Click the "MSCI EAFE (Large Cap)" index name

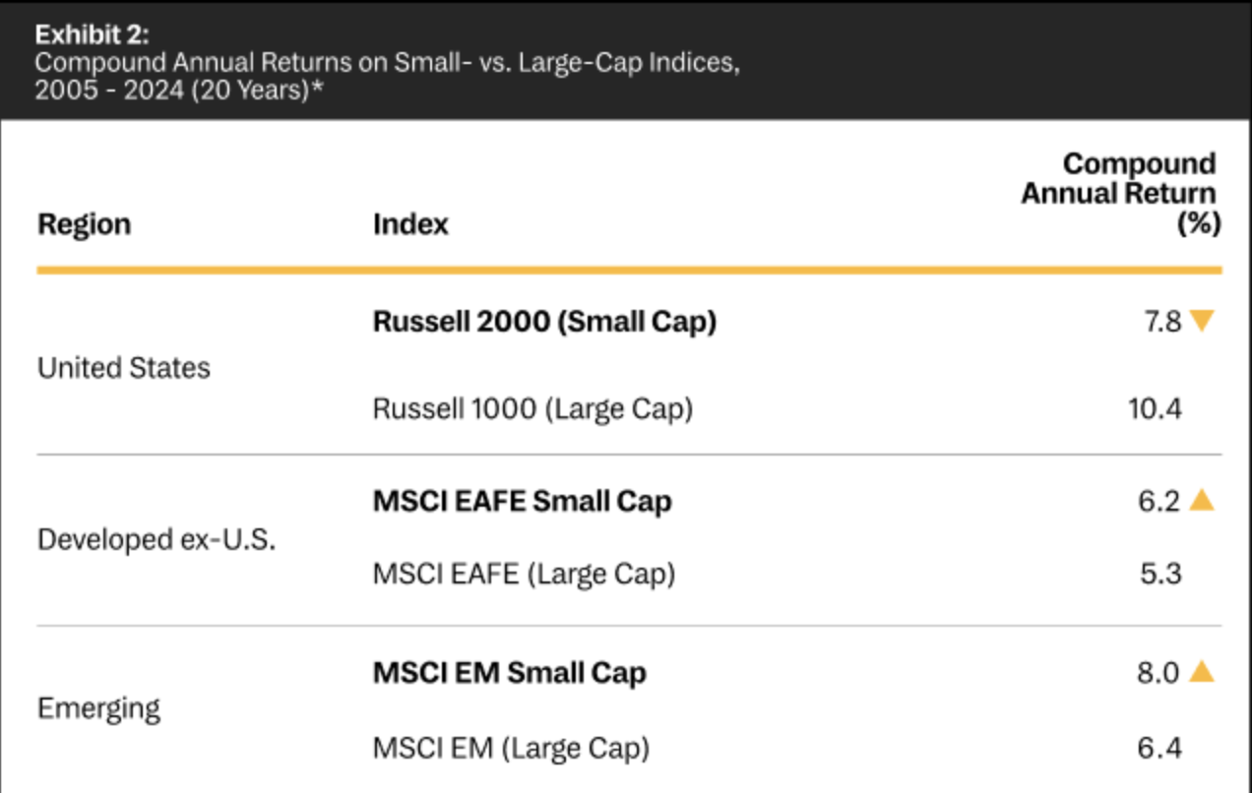pos(524,574)
